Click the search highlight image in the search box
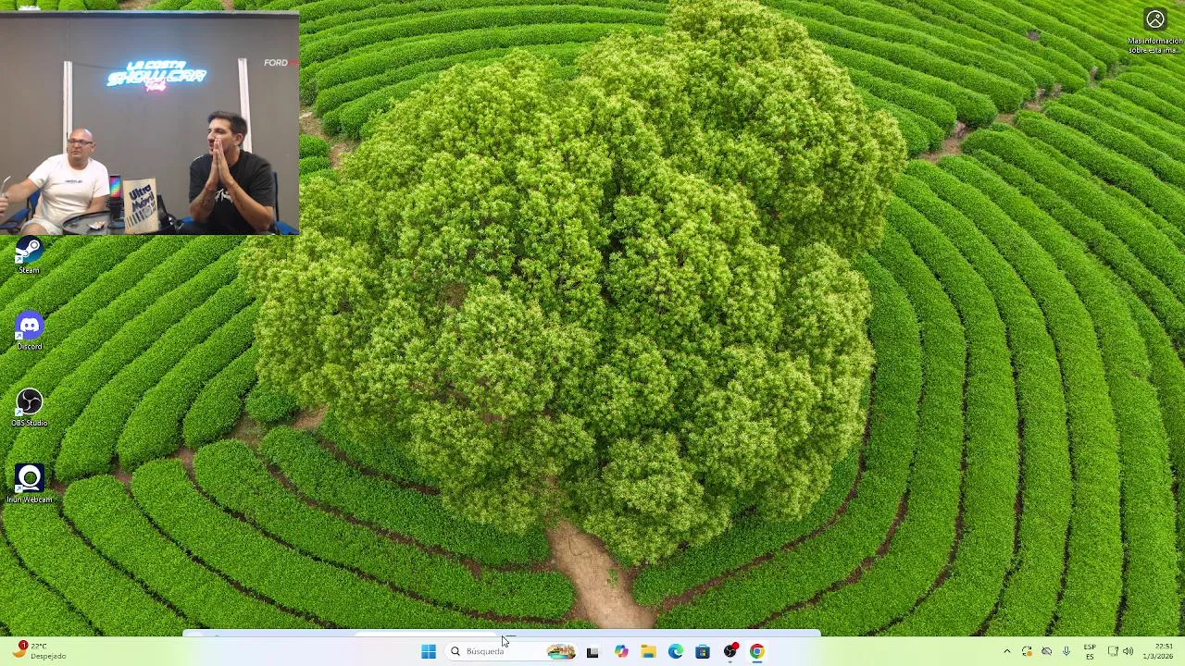 (561, 651)
